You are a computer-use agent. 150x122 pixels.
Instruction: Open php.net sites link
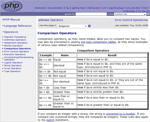pos(133,8)
